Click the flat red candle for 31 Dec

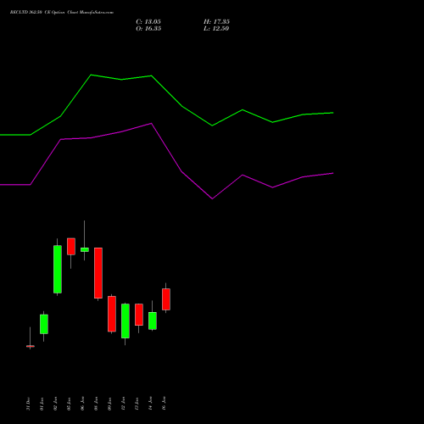pos(31,346)
